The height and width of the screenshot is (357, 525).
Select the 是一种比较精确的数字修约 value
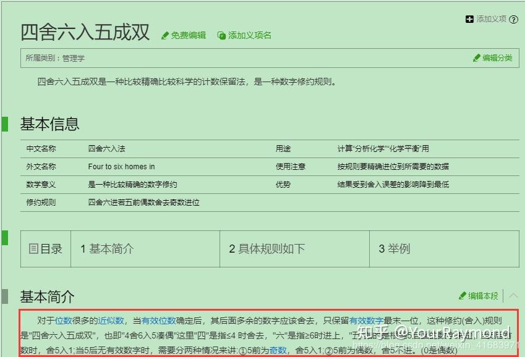pyautogui.click(x=132, y=184)
